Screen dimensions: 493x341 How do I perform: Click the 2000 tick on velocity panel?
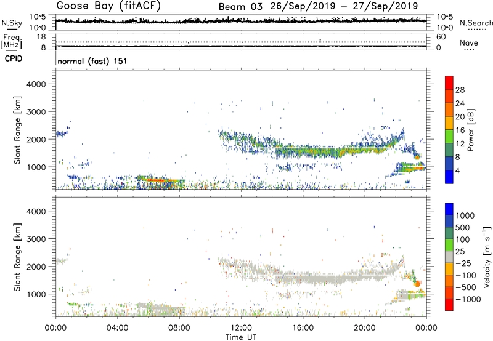(36, 267)
